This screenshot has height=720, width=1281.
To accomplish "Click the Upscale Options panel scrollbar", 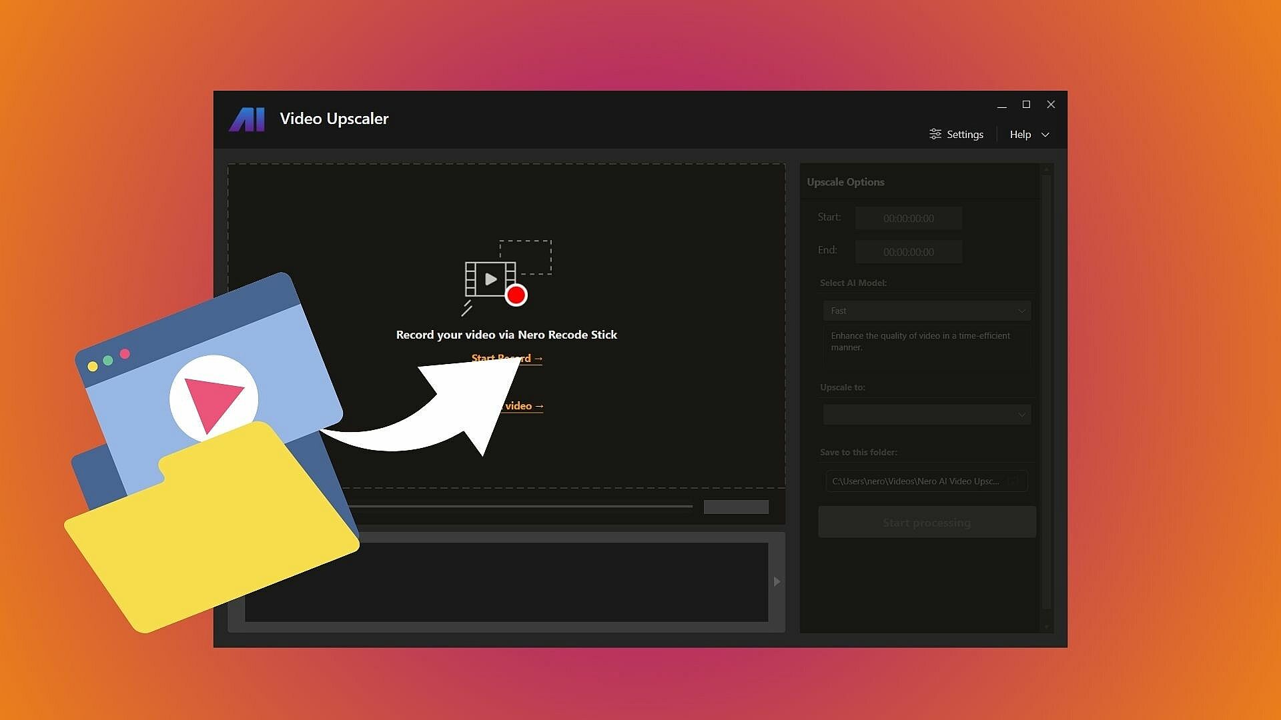I will tap(1046, 392).
